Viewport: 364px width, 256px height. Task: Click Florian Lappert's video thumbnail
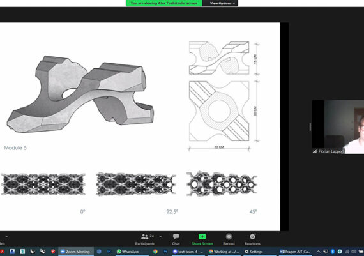pos(338,127)
